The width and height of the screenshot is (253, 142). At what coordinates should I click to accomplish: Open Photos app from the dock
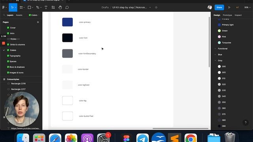coord(71,138)
